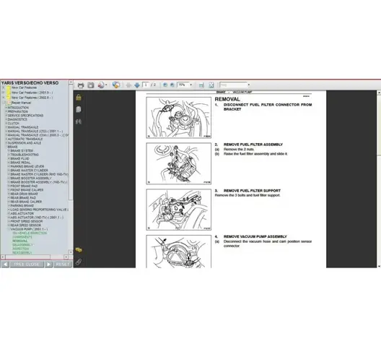Open BRAKE FLUID in the tree
The image size is (381, 347).
[19, 158]
